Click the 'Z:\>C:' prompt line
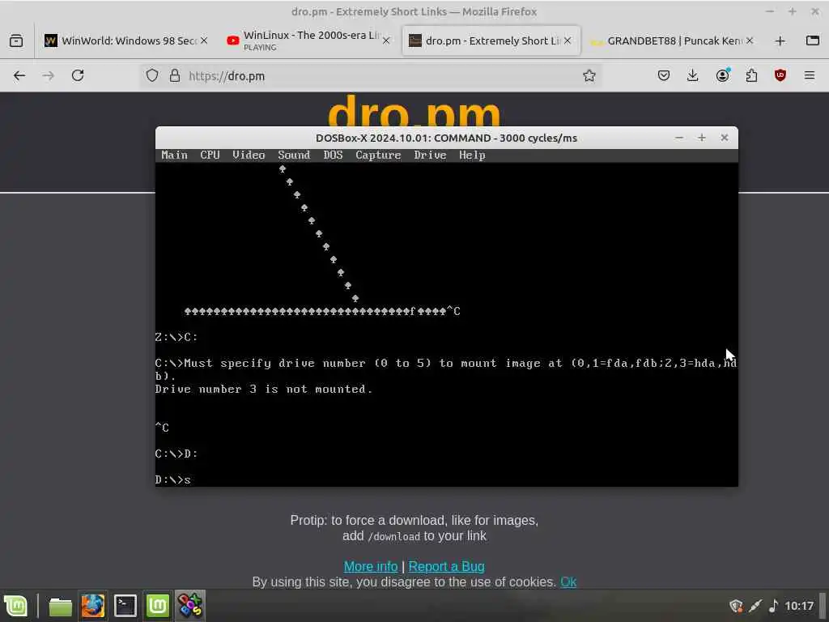 (176, 337)
